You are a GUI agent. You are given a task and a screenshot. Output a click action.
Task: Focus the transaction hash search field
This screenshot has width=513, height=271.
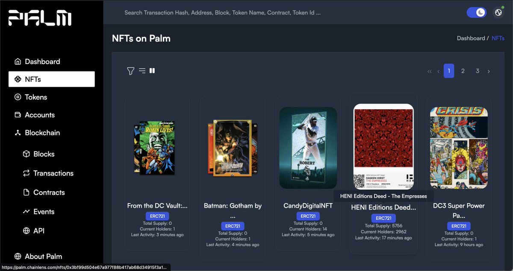point(222,13)
